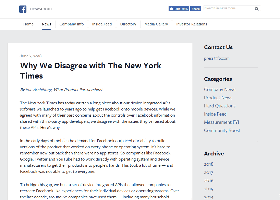Screen dimensions: 280x200
Task: Open the Company Info nav tab
Action: point(72,24)
